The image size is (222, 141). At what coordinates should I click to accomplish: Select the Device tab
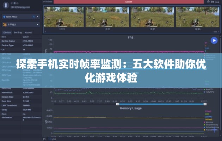[x=7, y=32]
